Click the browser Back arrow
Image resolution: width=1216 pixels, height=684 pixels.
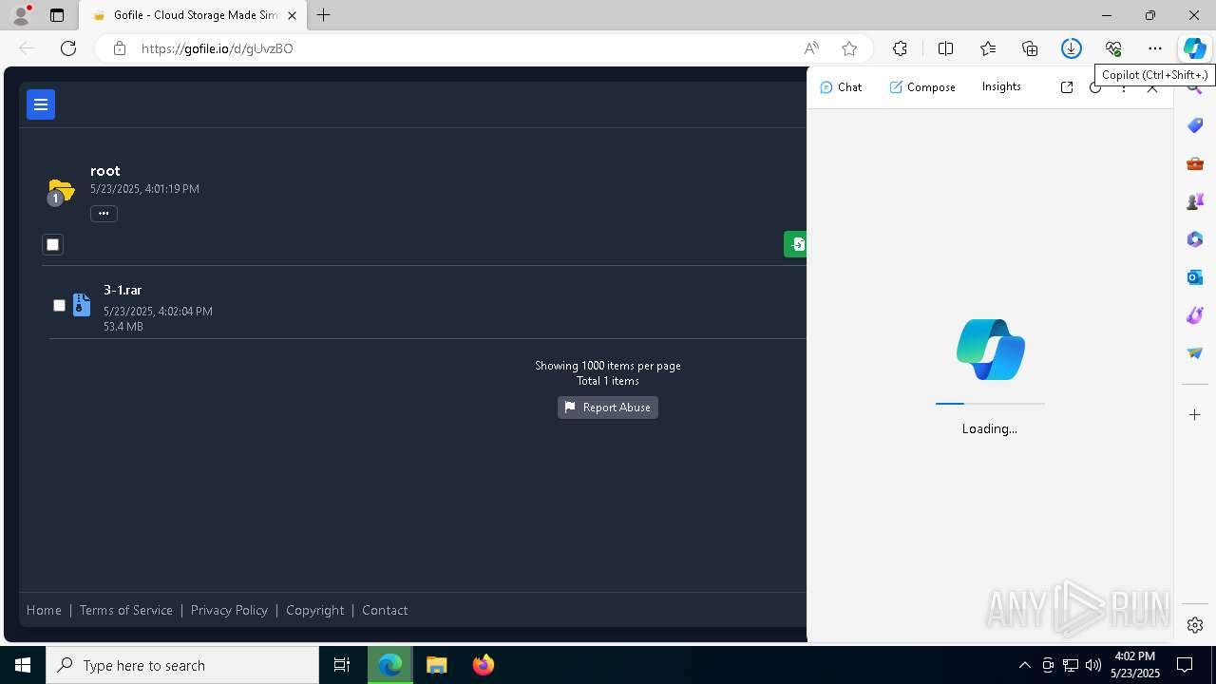pos(27,48)
